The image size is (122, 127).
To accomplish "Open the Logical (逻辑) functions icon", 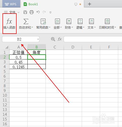I will click(80, 21).
